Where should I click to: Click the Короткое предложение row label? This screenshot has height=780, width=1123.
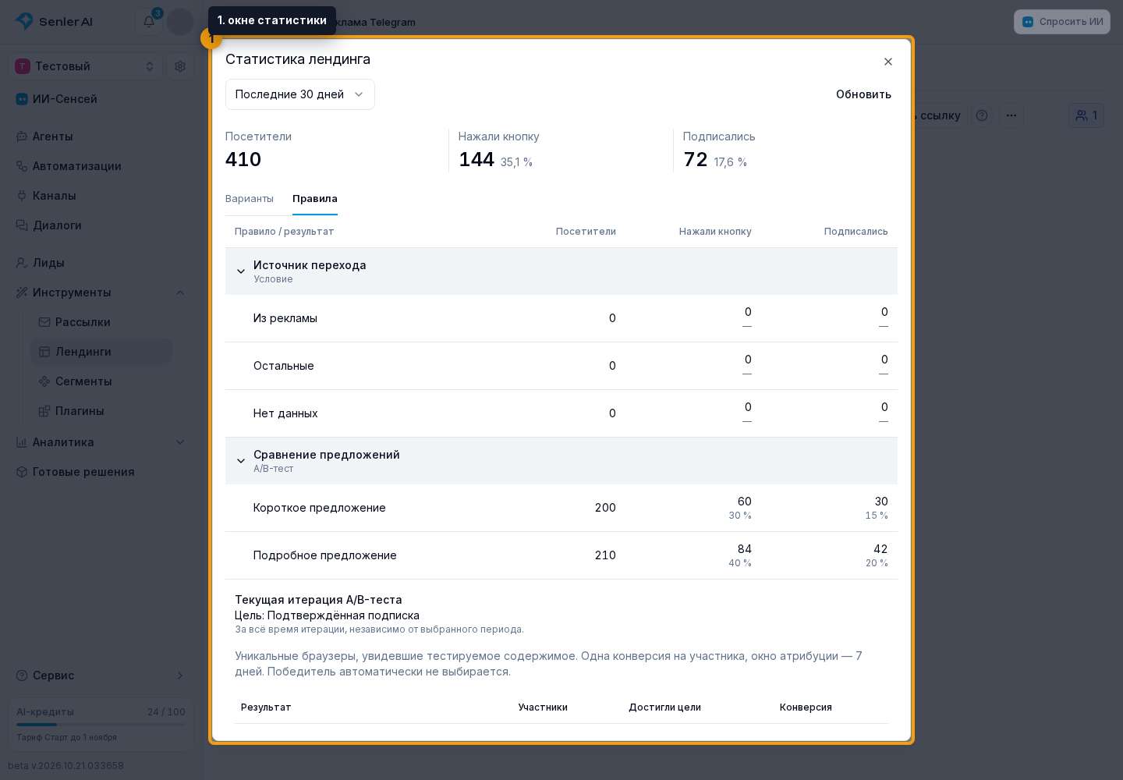coord(320,508)
